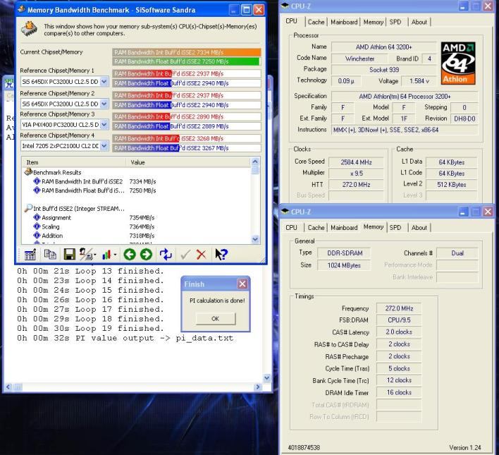The height and width of the screenshot is (455, 499).
Task: Click the context help cursor icon
Action: coord(221,254)
